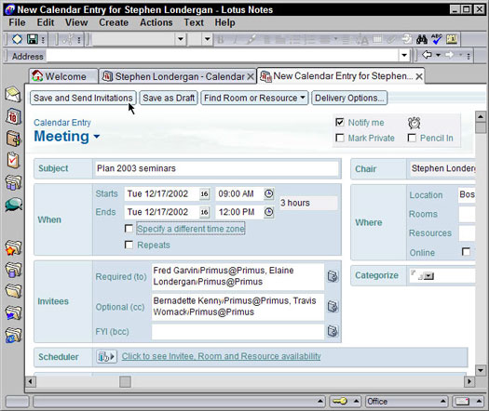Tick Specify a different time zone checkbox
The width and height of the screenshot is (489, 411).
pyautogui.click(x=129, y=229)
